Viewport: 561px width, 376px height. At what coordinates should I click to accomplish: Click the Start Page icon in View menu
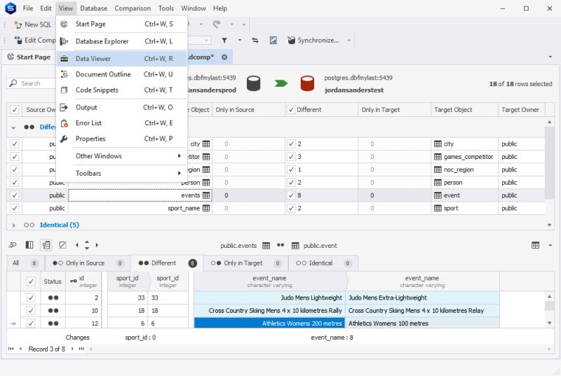(x=64, y=24)
